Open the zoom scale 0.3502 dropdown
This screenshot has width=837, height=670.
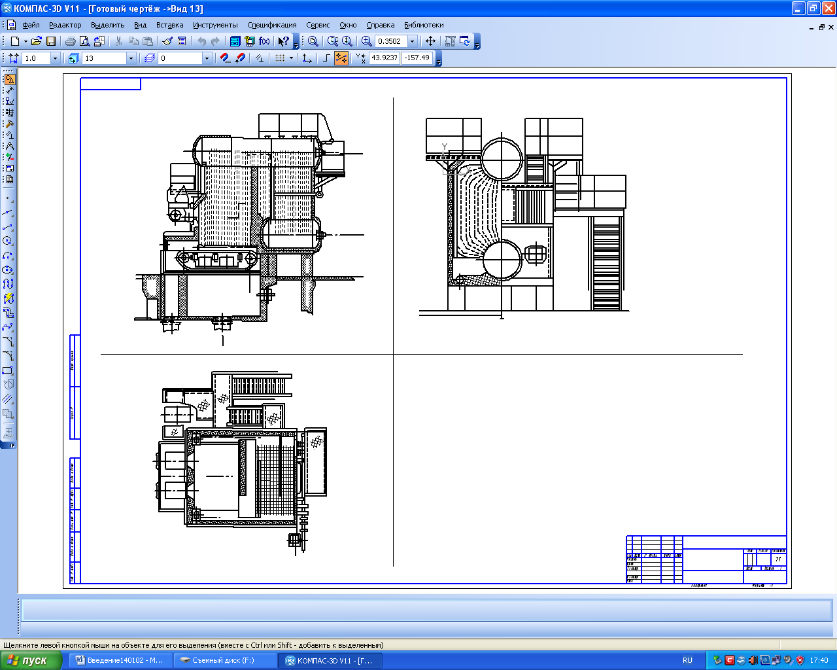click(412, 41)
